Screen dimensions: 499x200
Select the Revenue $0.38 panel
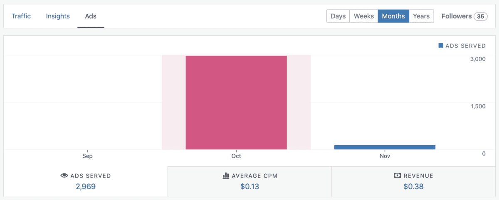(x=413, y=182)
